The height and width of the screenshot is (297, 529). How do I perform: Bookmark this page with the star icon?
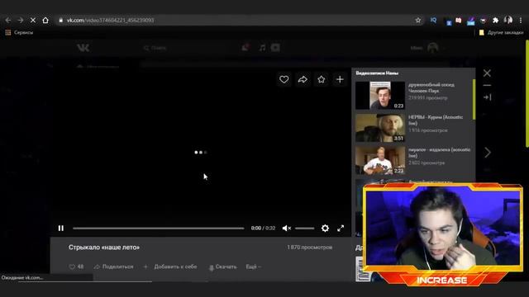[418, 20]
